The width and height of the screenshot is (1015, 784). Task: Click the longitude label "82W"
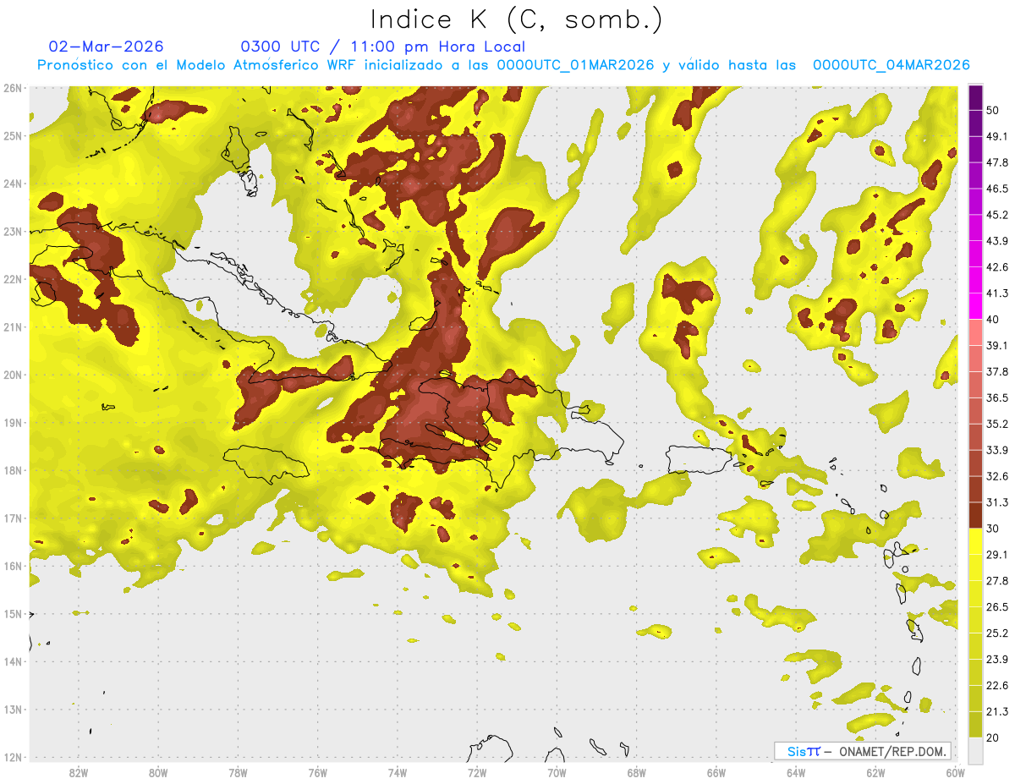click(78, 773)
